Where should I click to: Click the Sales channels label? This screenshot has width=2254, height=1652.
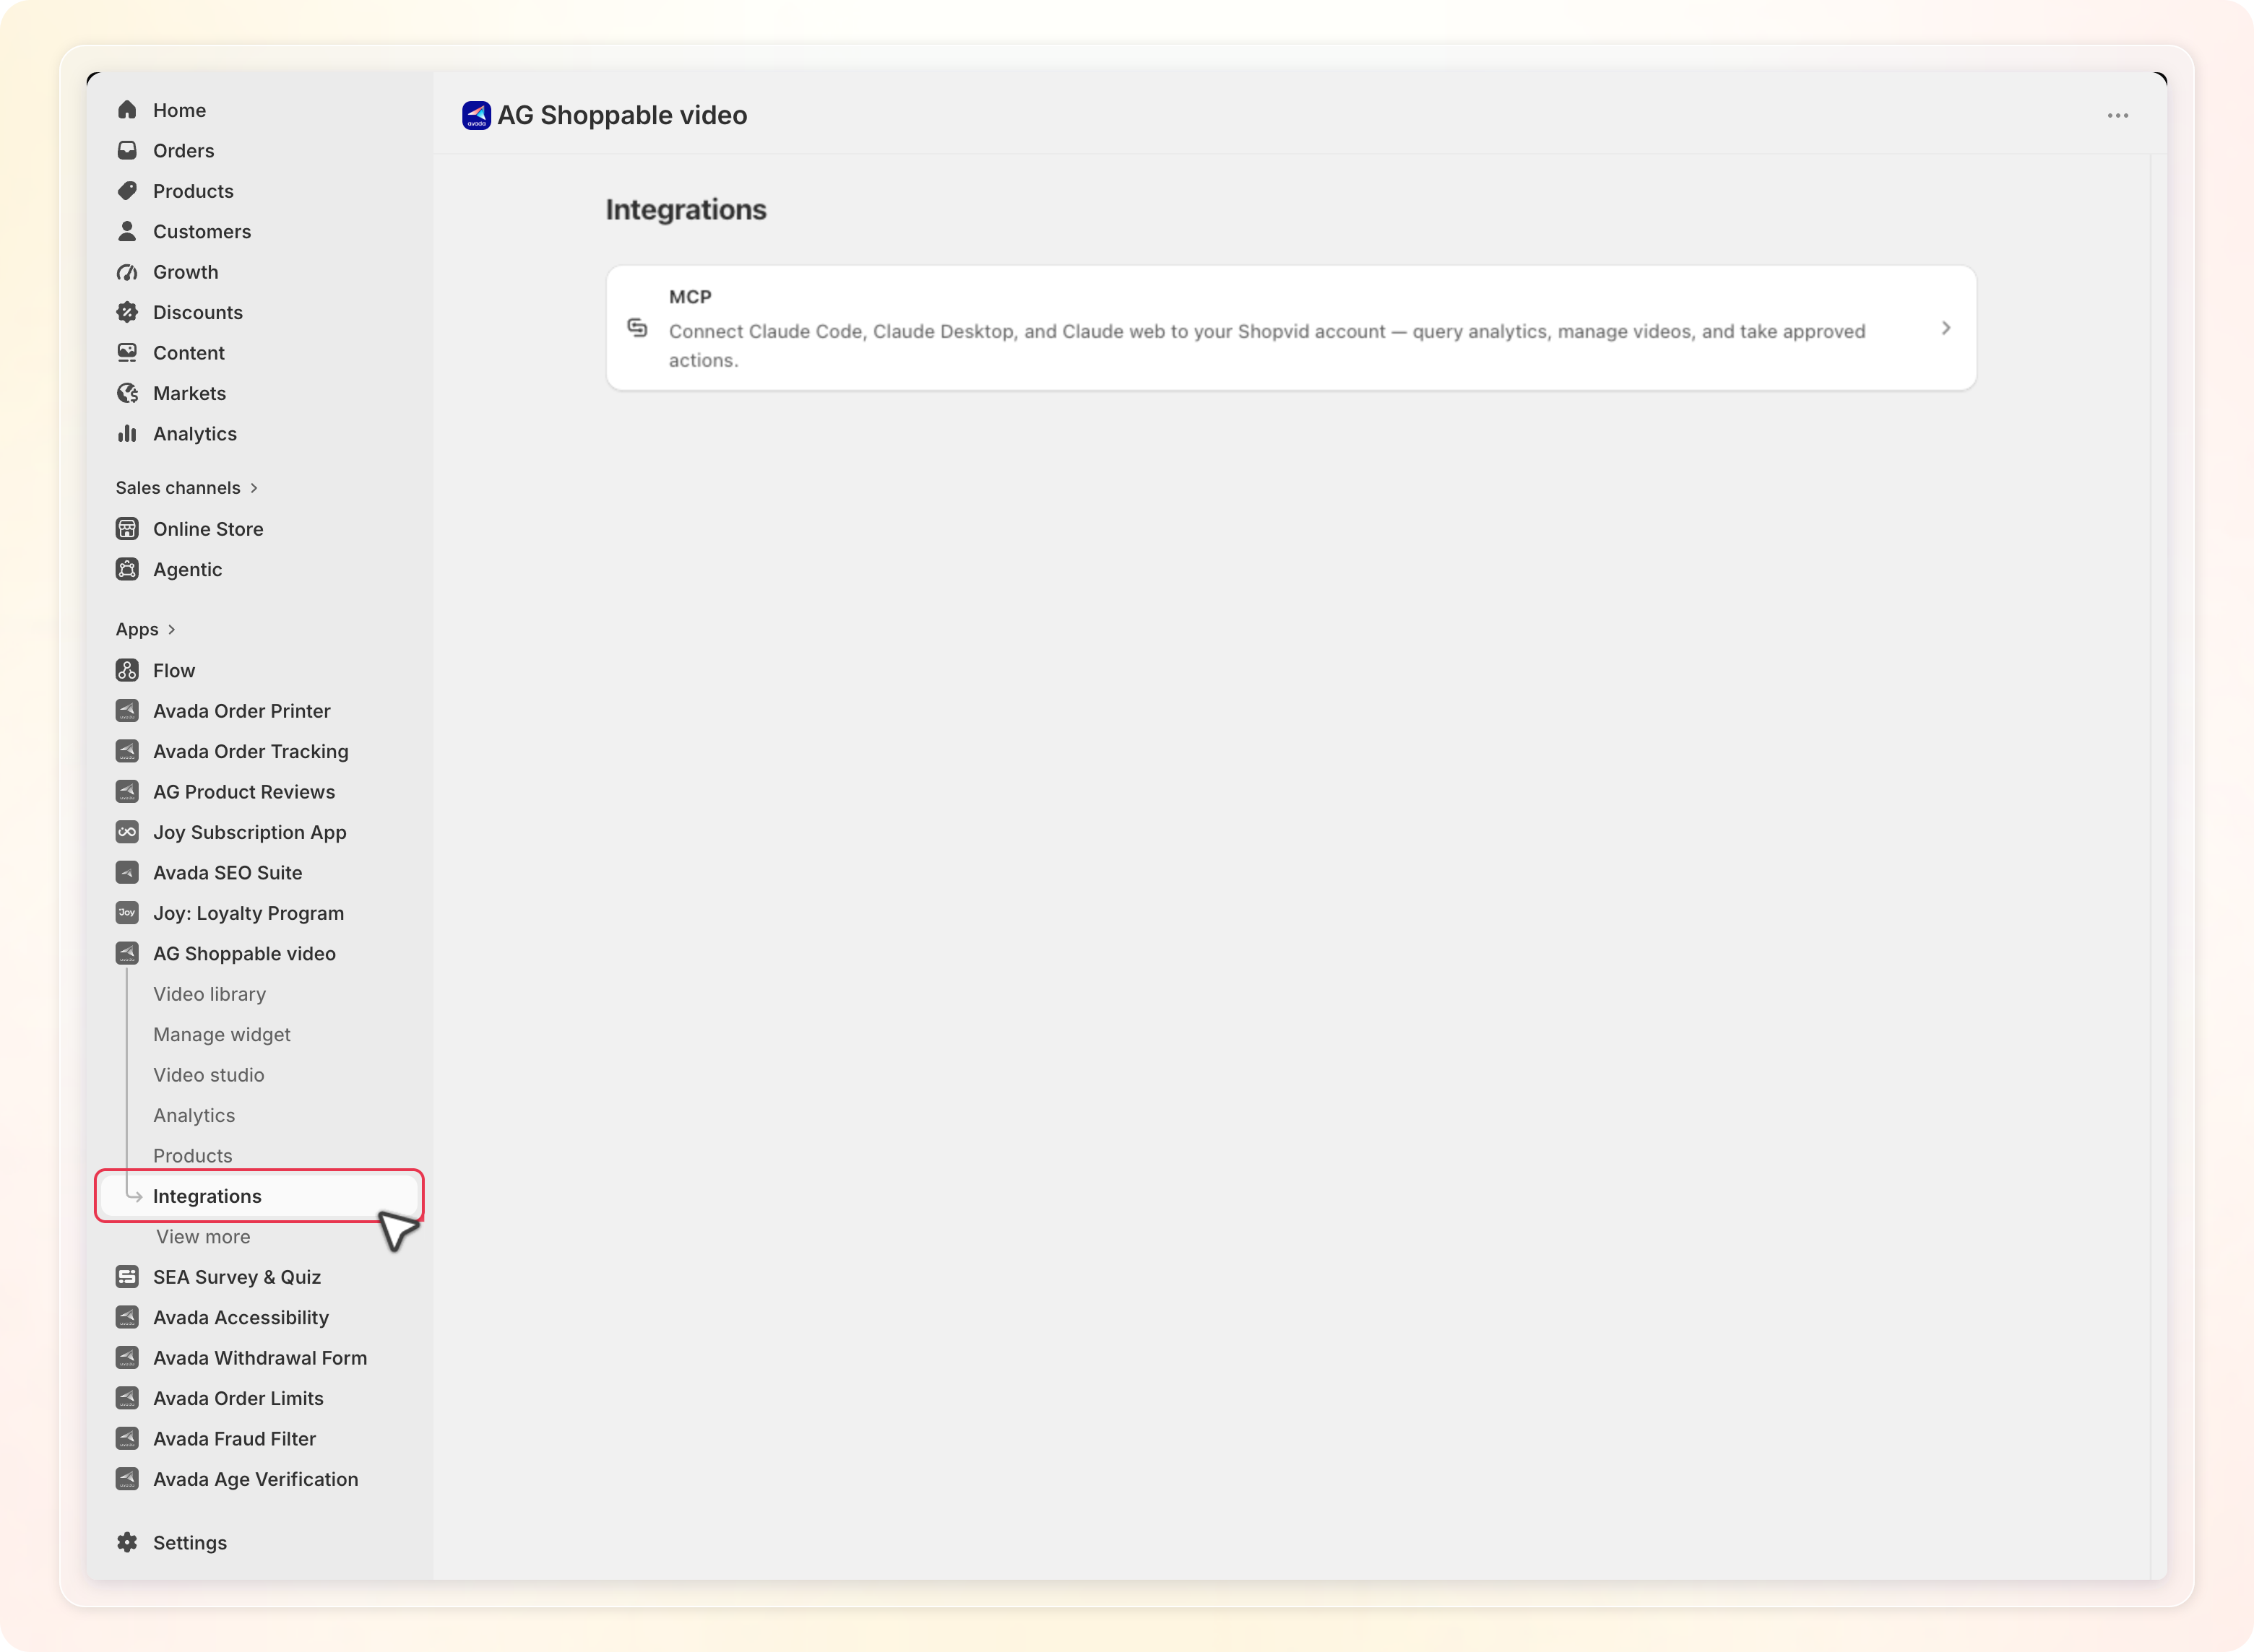pyautogui.click(x=178, y=488)
